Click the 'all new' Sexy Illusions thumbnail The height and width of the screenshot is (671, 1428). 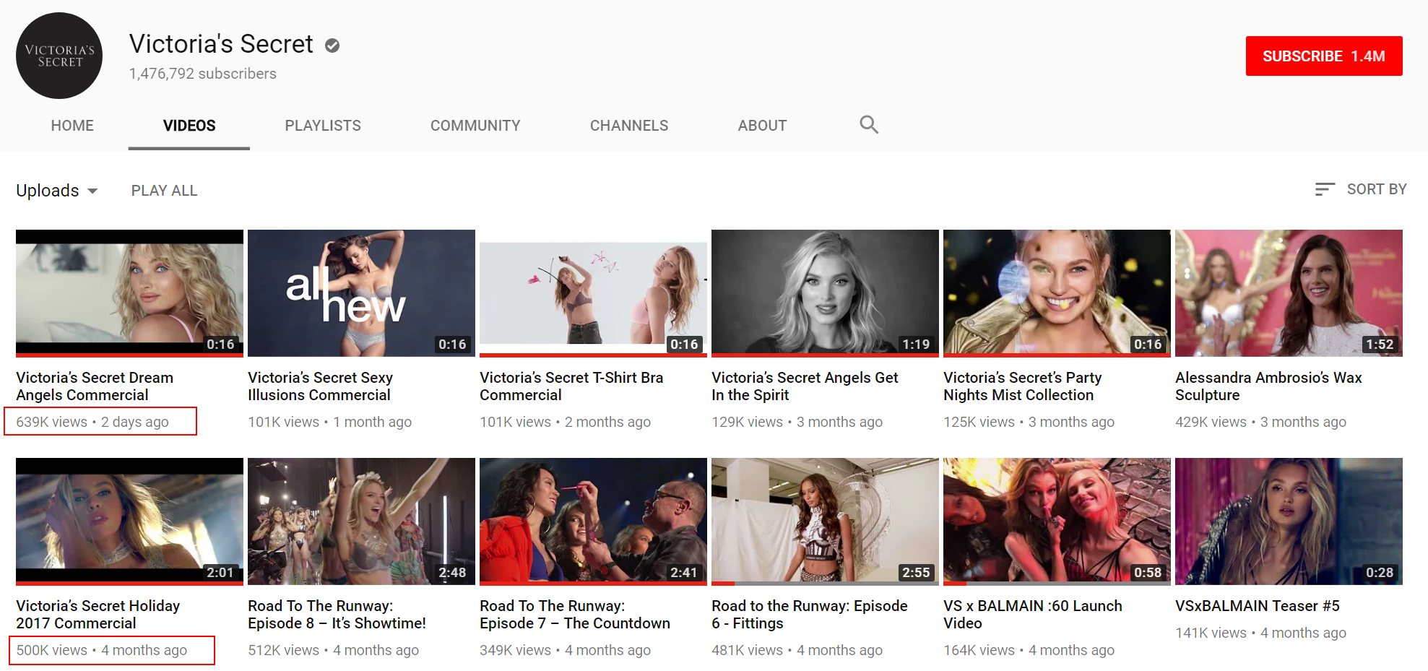coord(361,293)
